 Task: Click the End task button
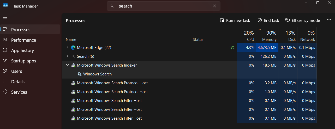[268, 20]
